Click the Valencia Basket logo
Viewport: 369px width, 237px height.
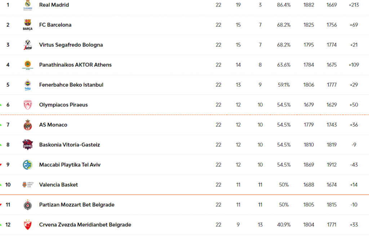point(28,185)
